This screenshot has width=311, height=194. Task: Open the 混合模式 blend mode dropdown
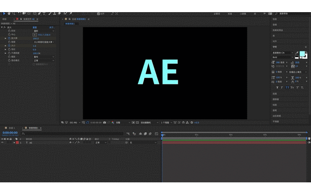[44, 61]
